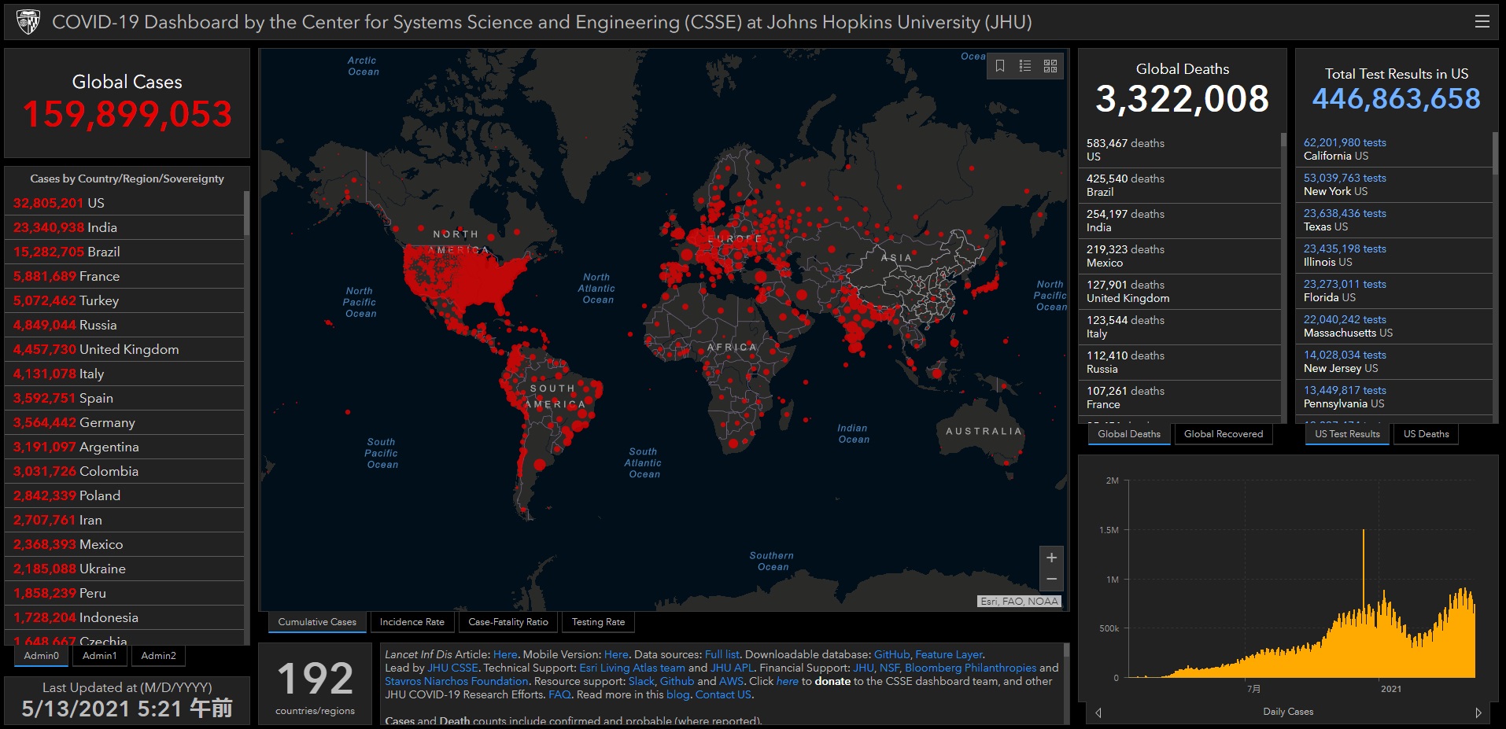Select India in the country cases list
Image resolution: width=1506 pixels, height=729 pixels.
pyautogui.click(x=102, y=227)
